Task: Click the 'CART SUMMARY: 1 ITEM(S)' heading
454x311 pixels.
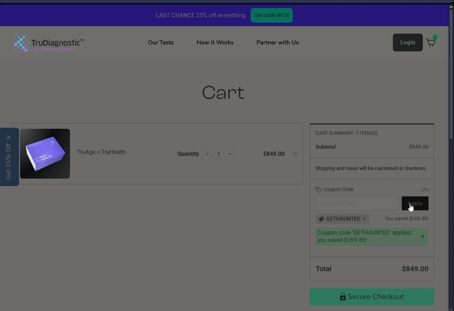Action: 346,133
